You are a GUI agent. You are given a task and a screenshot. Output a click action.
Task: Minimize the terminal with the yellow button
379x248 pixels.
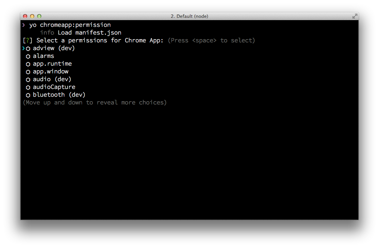pyautogui.click(x=32, y=16)
